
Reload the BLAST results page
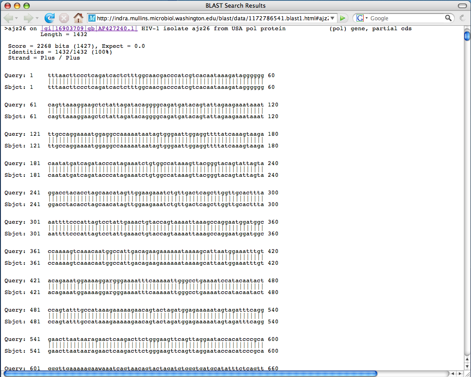click(50, 18)
